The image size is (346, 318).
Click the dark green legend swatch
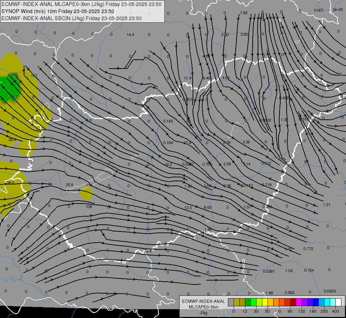coord(248,302)
